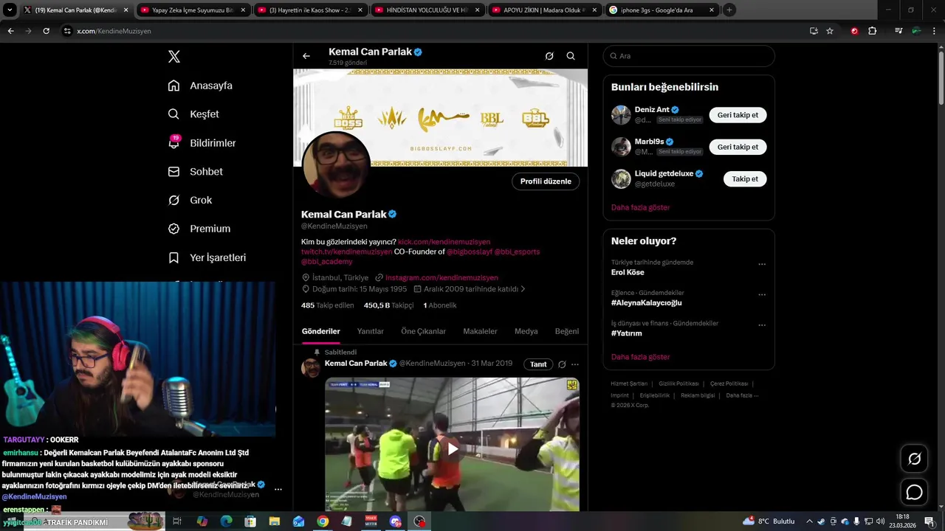Open the Chrome icon in the taskbar
Screen dimensions: 945x531
click(x=323, y=521)
